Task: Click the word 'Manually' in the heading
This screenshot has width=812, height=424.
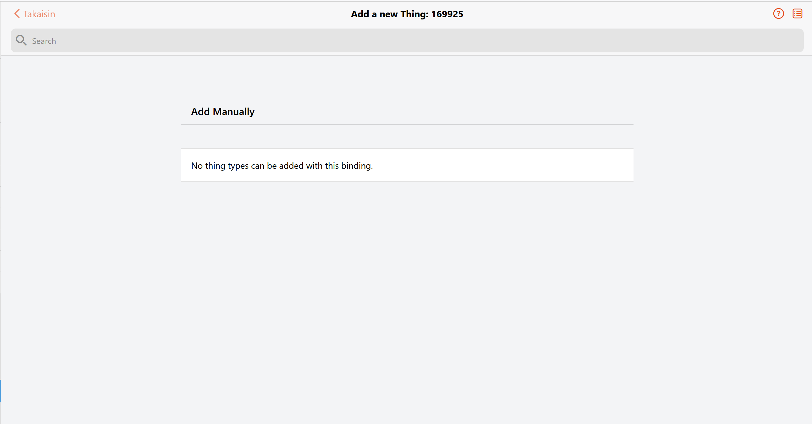Action: point(233,112)
